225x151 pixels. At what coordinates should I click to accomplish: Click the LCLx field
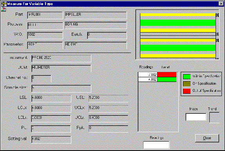tap(51, 109)
